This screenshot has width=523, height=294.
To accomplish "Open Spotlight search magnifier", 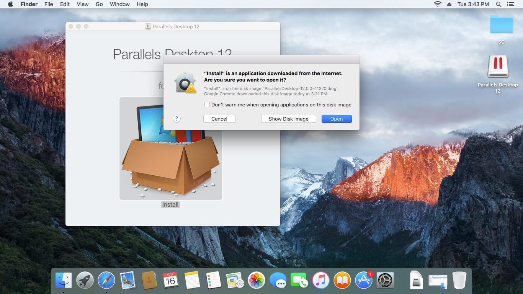I will pos(498,4).
